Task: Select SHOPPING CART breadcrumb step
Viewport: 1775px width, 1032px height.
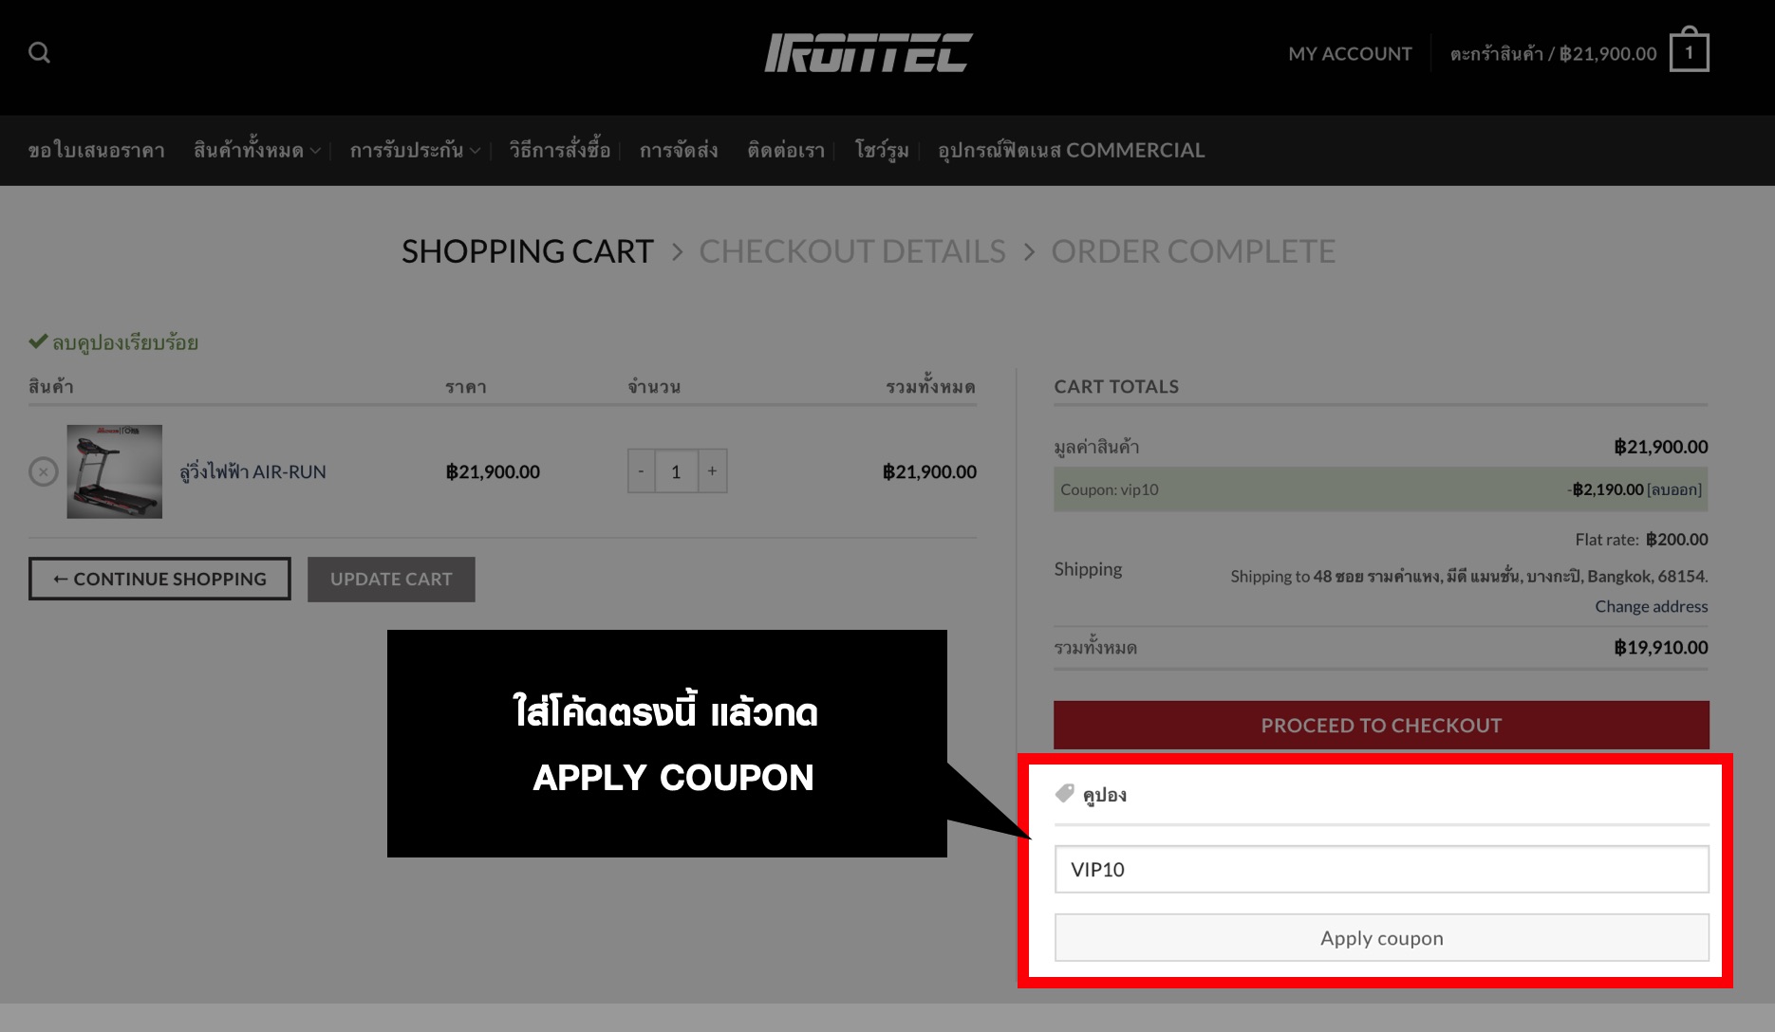Action: coord(528,251)
